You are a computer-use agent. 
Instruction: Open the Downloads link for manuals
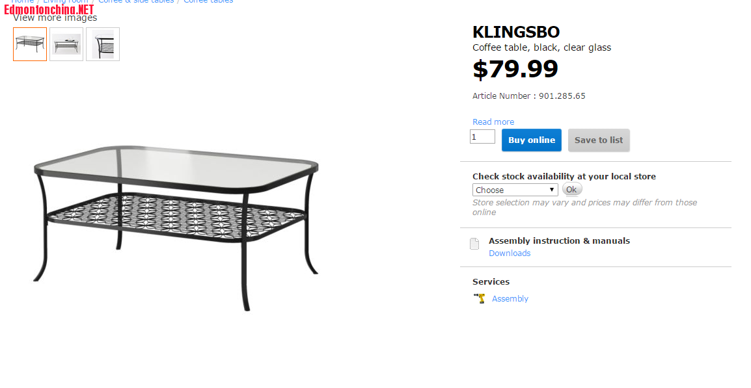coord(509,253)
